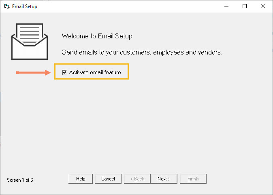273x195 pixels.
Task: Click the 'Send emails to your customers' description
Action: click(x=142, y=52)
